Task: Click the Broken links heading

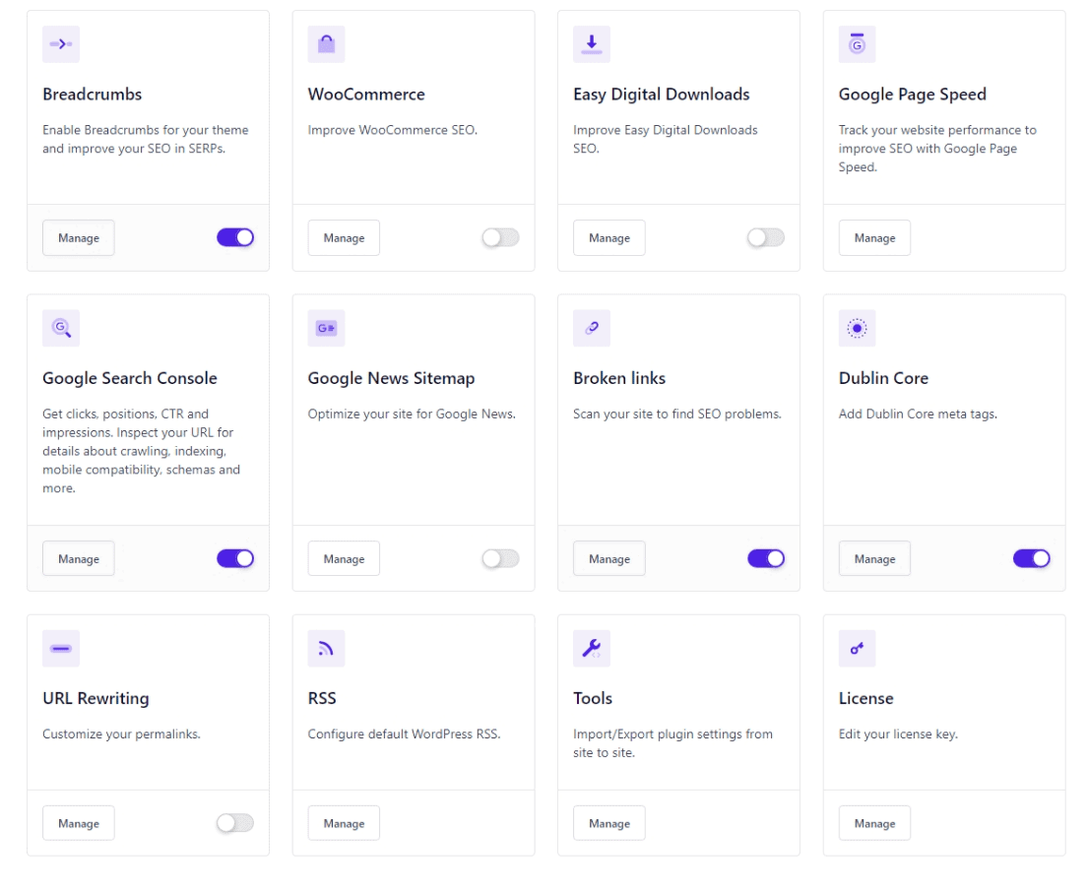Action: point(619,379)
